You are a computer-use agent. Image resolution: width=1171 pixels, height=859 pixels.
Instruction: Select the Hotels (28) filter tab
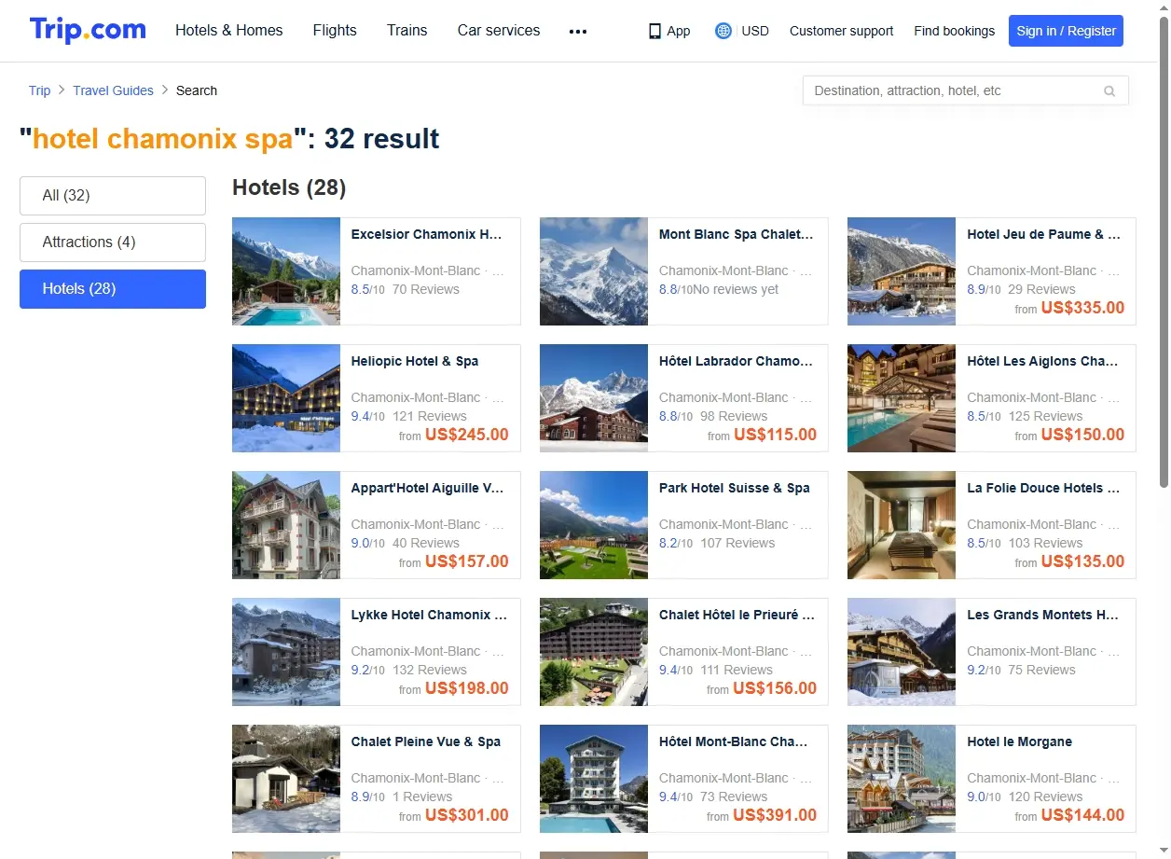pyautogui.click(x=113, y=289)
